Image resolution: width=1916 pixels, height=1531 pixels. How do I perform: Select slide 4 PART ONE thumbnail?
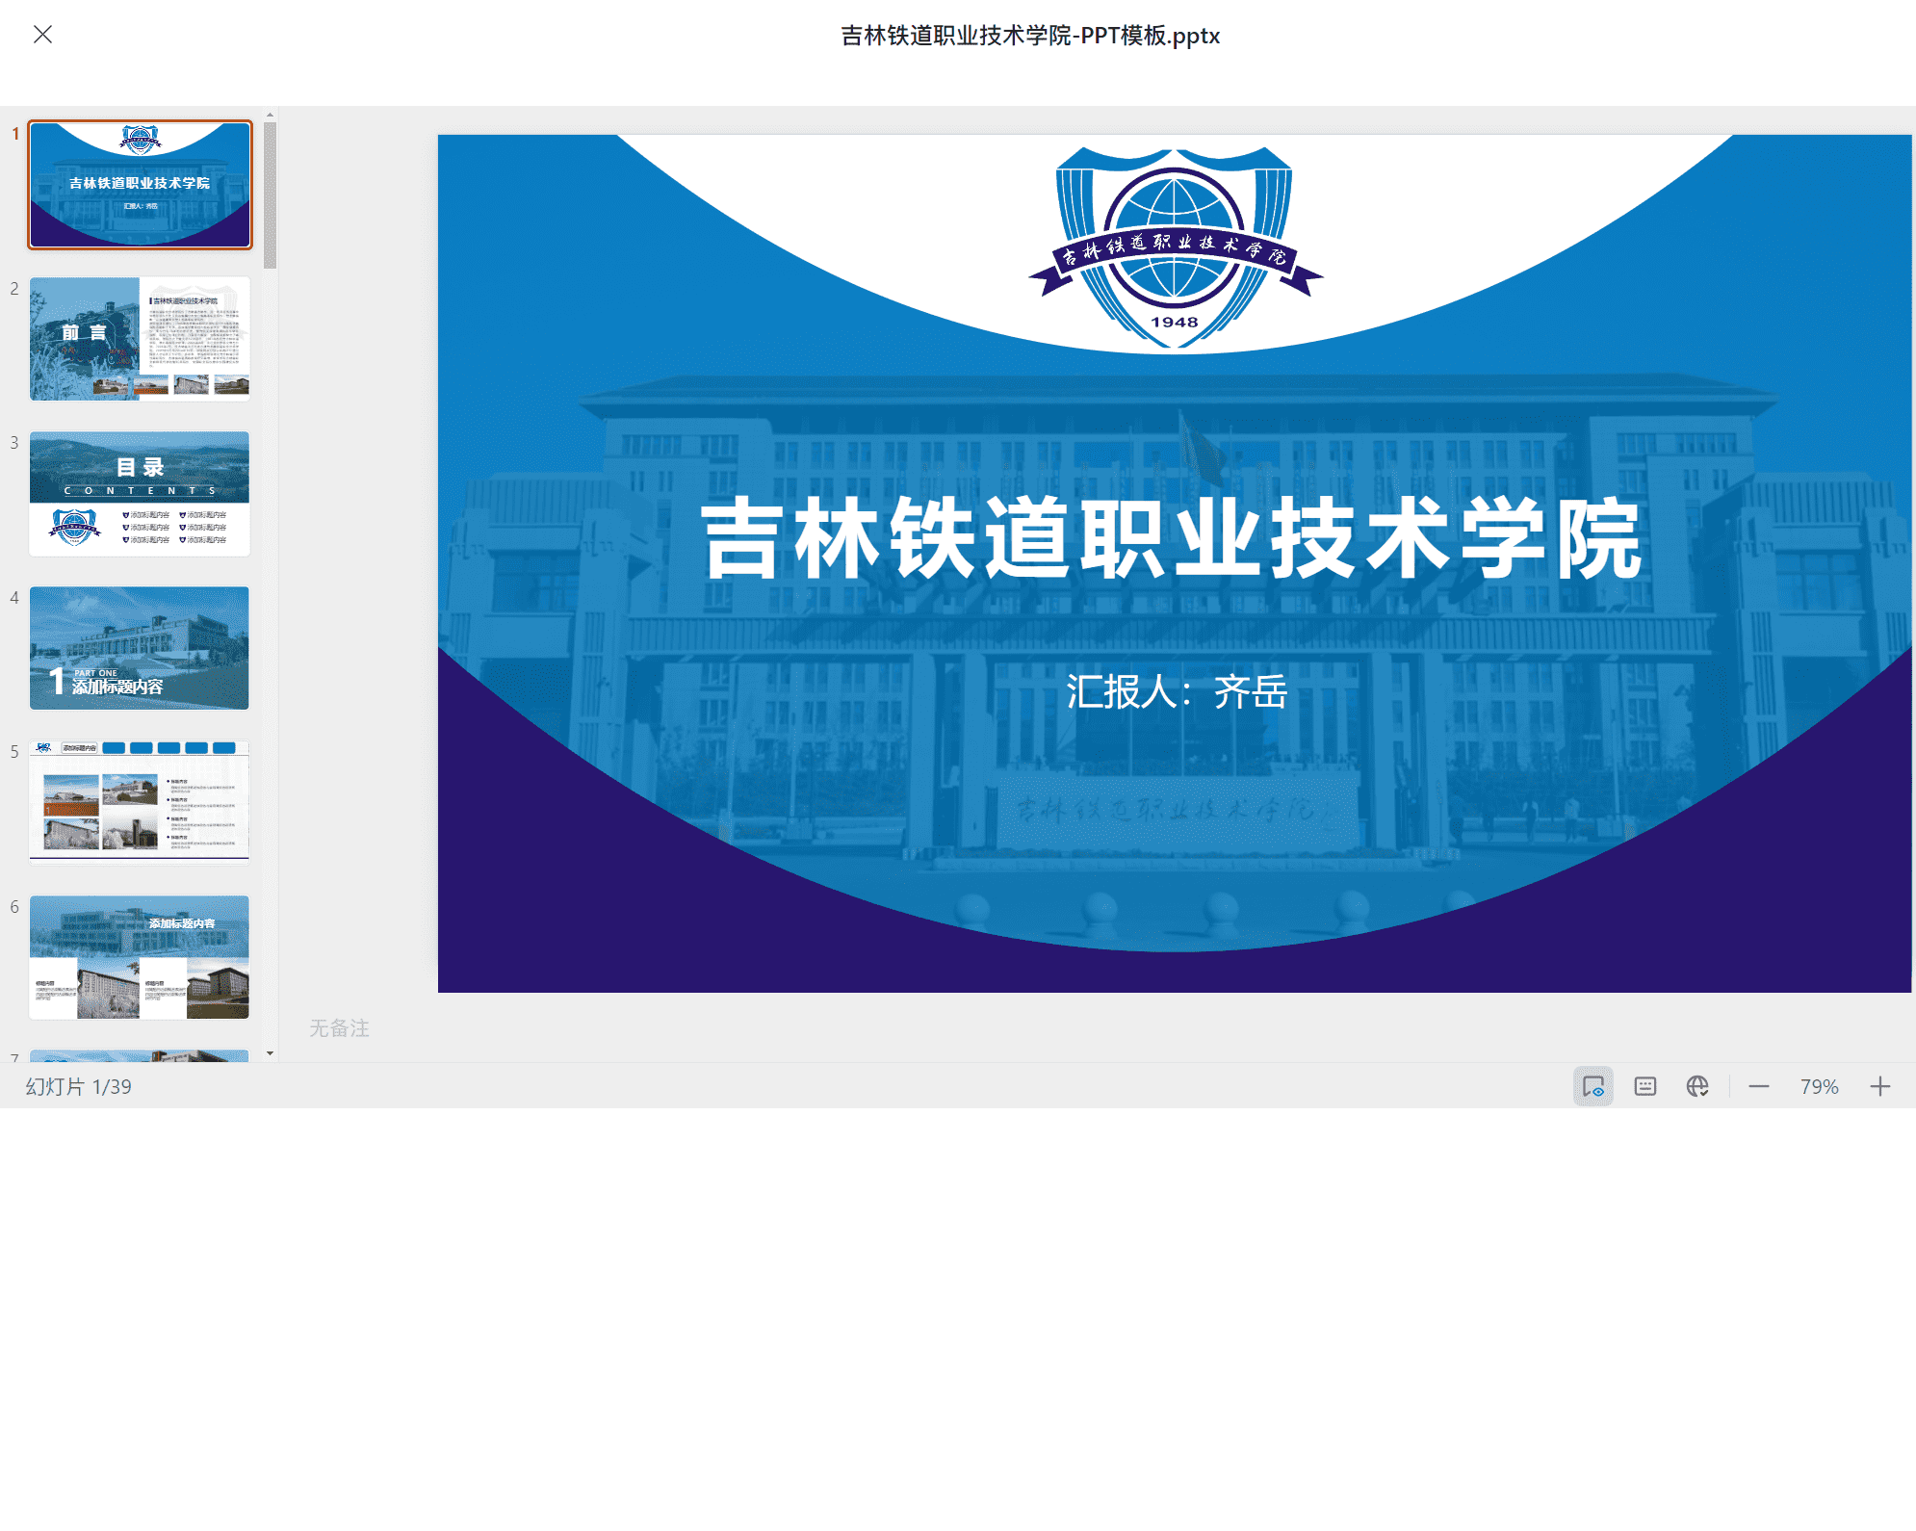[x=140, y=648]
